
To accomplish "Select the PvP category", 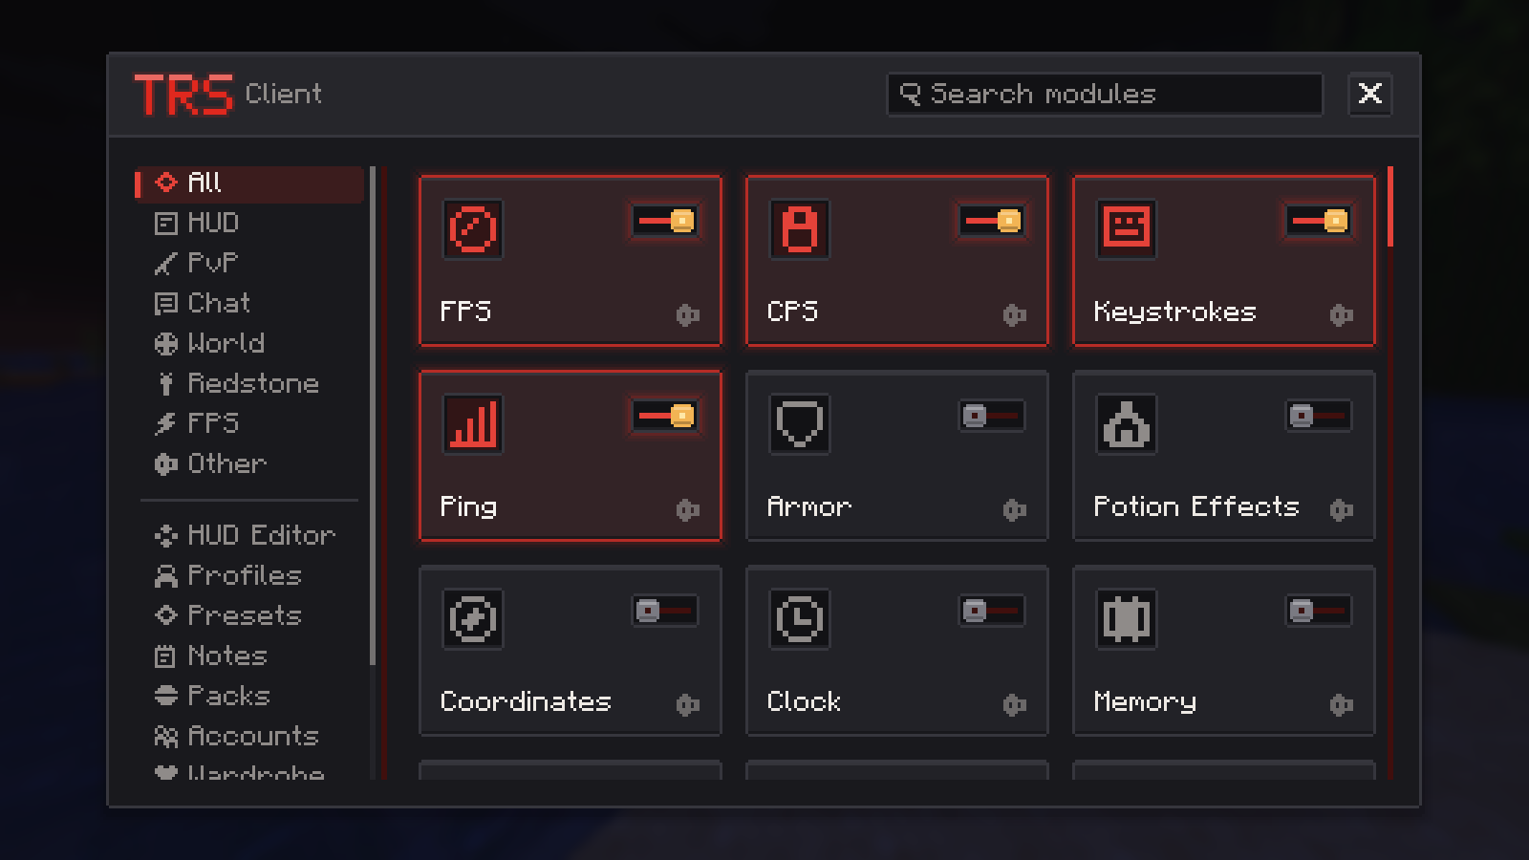I will [x=249, y=263].
